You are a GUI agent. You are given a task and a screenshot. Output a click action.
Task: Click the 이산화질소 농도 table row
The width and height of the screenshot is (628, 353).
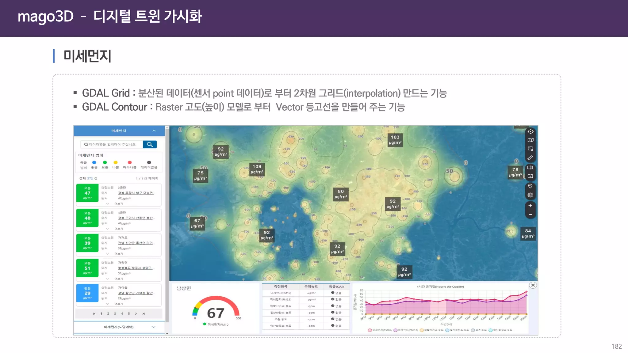306,326
